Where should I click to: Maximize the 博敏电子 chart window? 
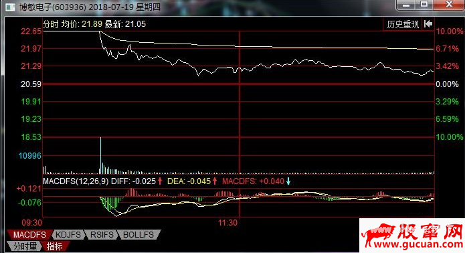tap(424, 5)
